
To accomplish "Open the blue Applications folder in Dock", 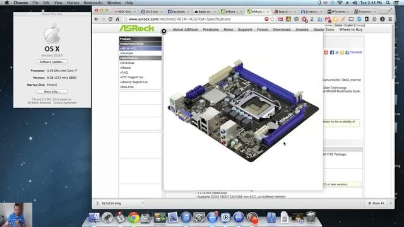I will click(x=271, y=218).
